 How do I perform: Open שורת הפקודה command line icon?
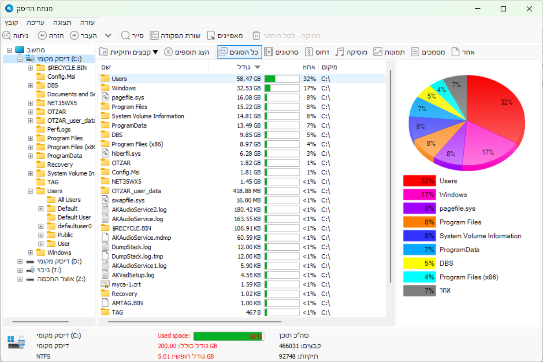154,36
